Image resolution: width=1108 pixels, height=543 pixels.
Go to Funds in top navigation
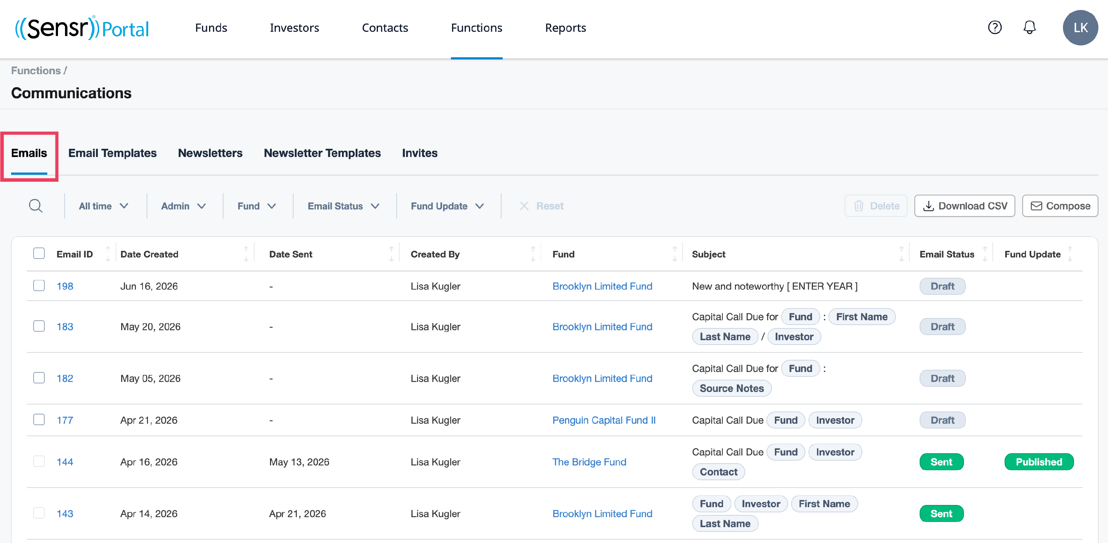211,28
